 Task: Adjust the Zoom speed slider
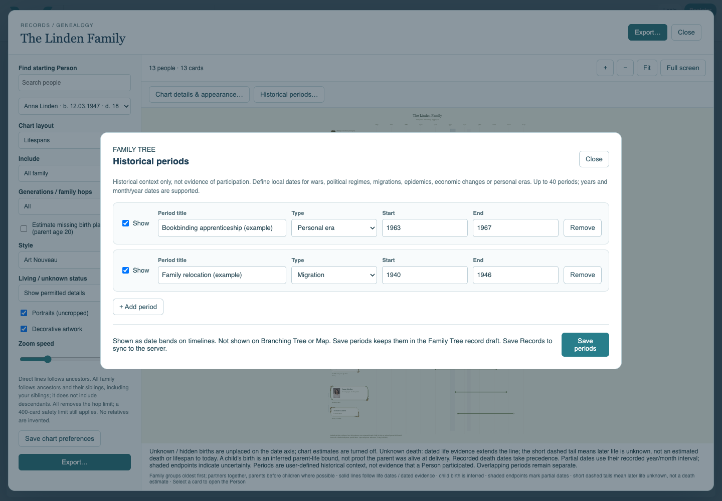(48, 359)
